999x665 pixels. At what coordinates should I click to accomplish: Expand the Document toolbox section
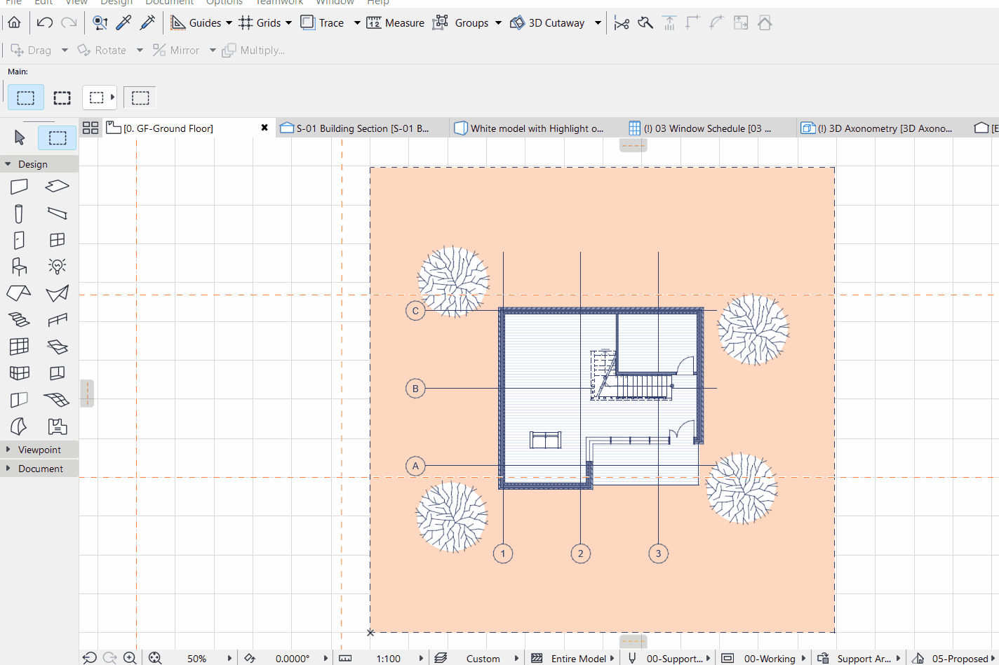tap(39, 469)
